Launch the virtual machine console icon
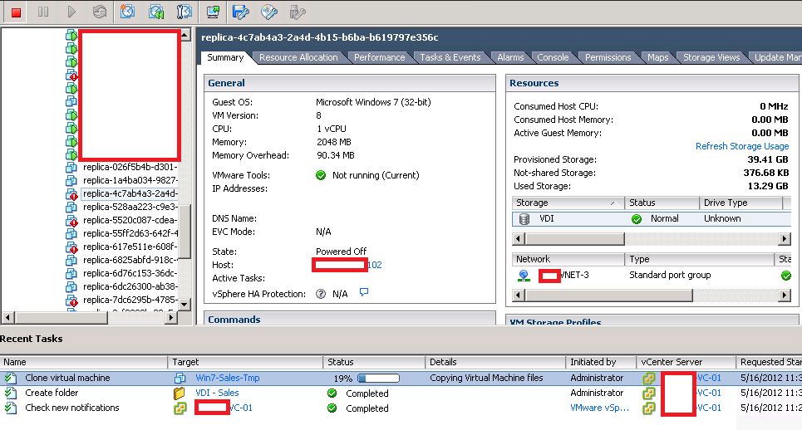The width and height of the screenshot is (802, 430). pyautogui.click(x=214, y=12)
